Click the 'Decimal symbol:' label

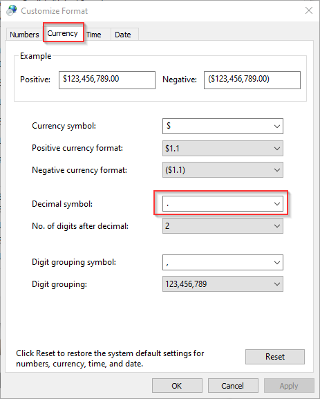coord(62,204)
